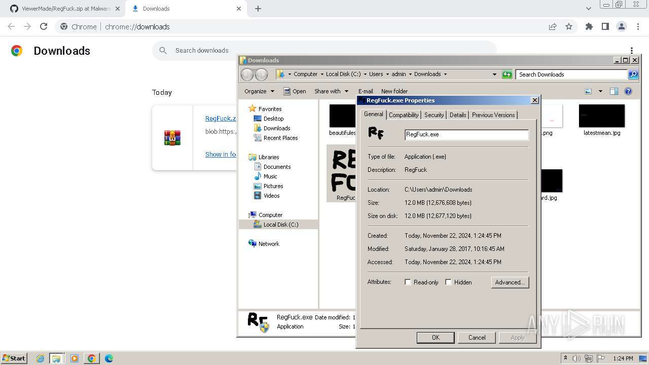Open Windows Media Player taskbar icon
The width and height of the screenshot is (649, 365).
pos(75,358)
